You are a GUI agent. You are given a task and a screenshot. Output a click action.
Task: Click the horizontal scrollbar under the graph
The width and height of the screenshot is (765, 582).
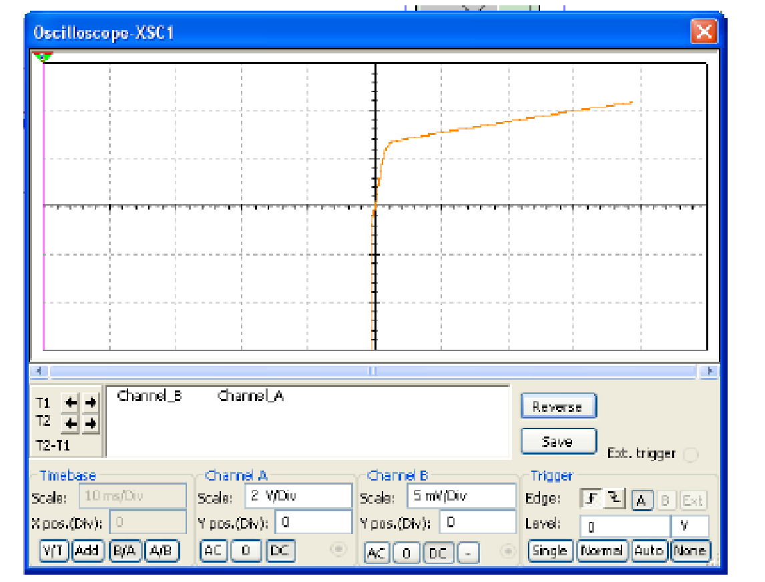pyautogui.click(x=374, y=370)
